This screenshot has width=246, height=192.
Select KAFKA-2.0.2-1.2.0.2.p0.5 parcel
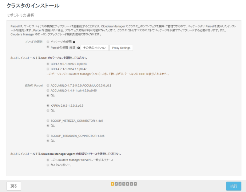(x=48, y=106)
